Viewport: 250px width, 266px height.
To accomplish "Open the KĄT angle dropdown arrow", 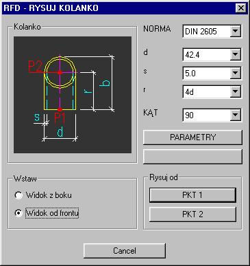I will click(x=235, y=115).
